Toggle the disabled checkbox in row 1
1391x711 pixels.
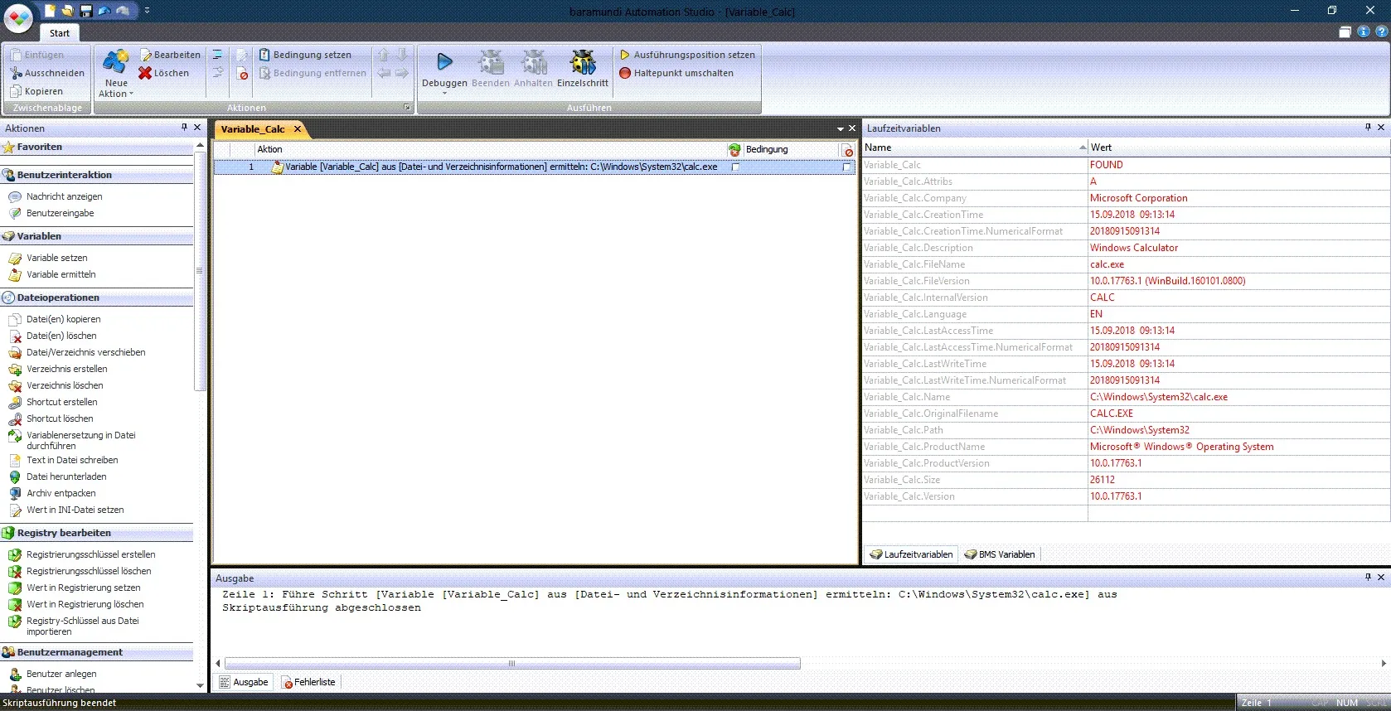pyautogui.click(x=846, y=167)
